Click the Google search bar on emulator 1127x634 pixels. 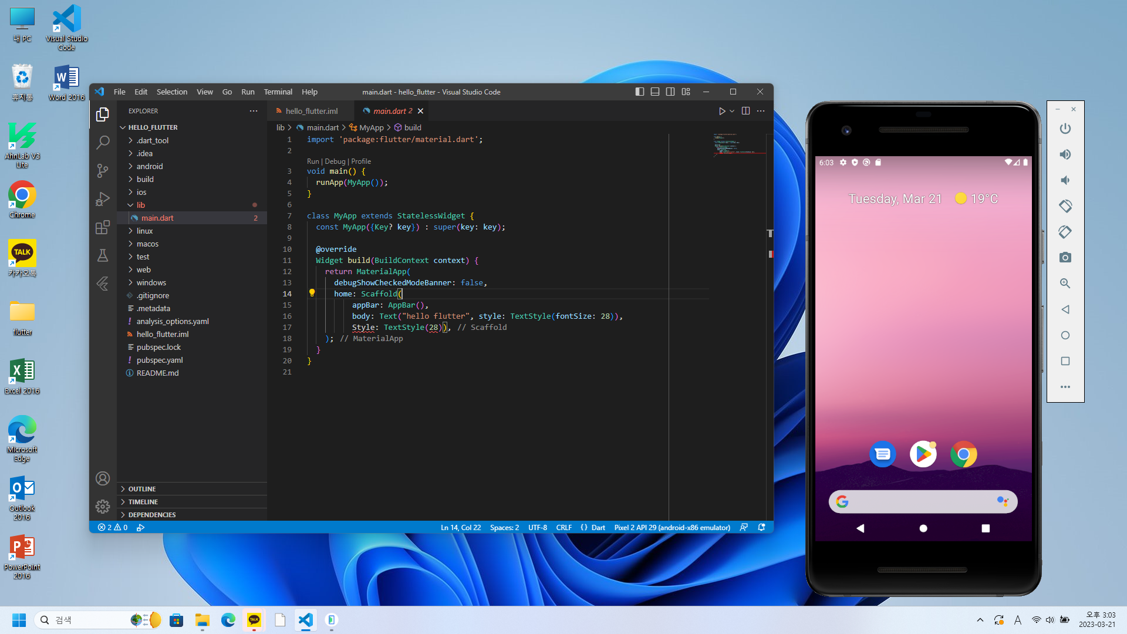point(923,502)
